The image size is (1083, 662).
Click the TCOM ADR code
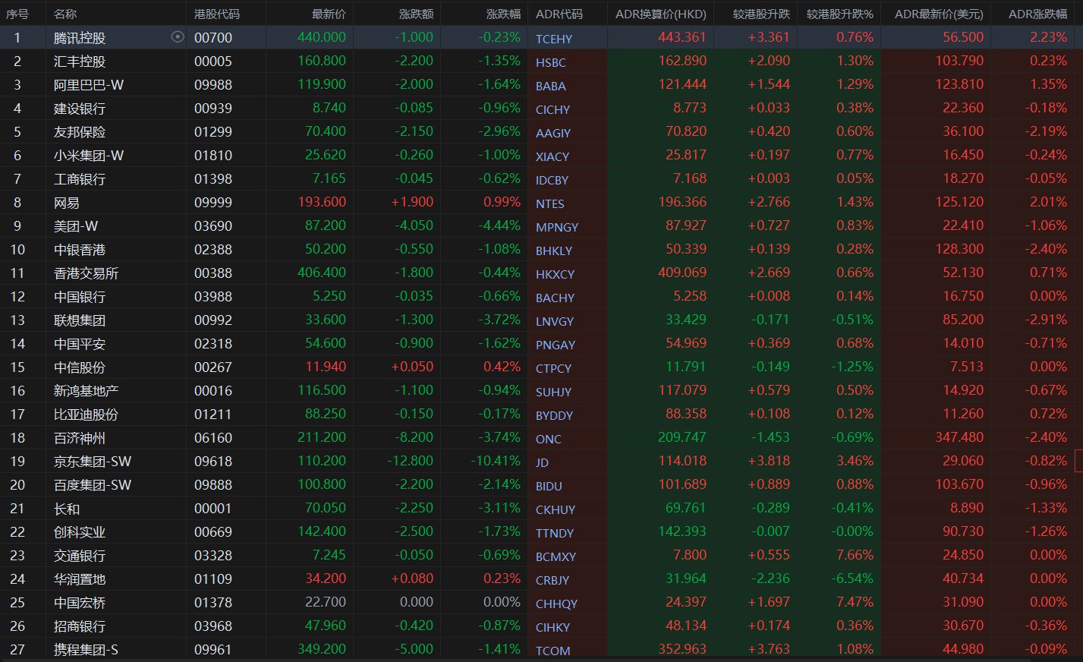(x=553, y=651)
